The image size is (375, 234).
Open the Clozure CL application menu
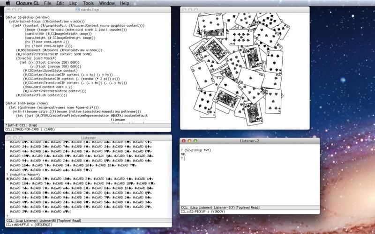click(27, 3)
